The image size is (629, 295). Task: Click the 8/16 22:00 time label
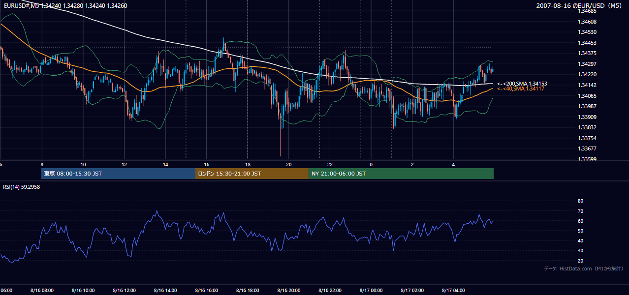[330, 291]
